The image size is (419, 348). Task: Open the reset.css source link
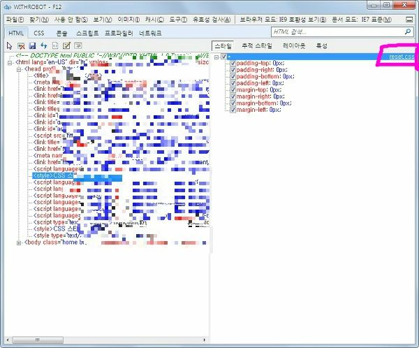[402, 57]
